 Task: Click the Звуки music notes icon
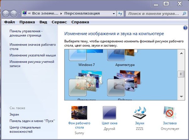coord(140,112)
